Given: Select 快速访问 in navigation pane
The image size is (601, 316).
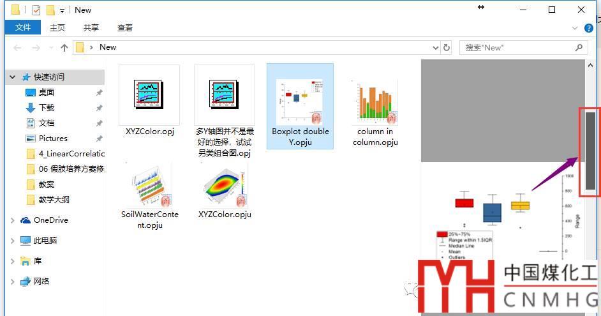Looking at the screenshot, I should point(49,77).
